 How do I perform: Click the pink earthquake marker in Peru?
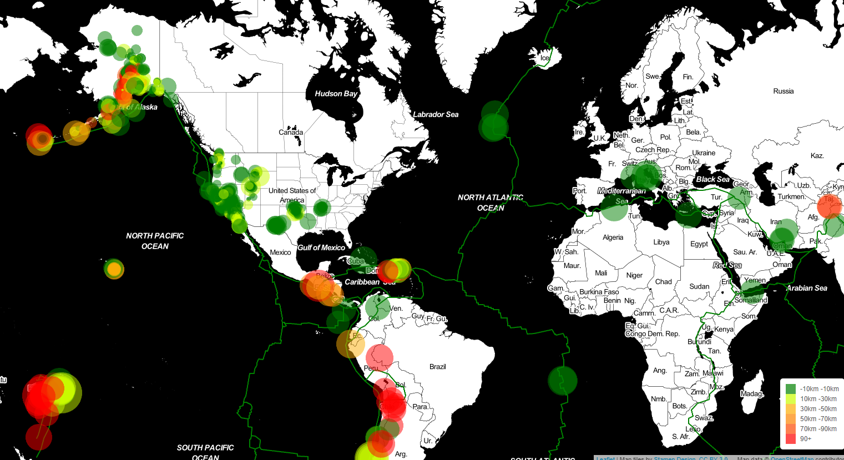380,358
